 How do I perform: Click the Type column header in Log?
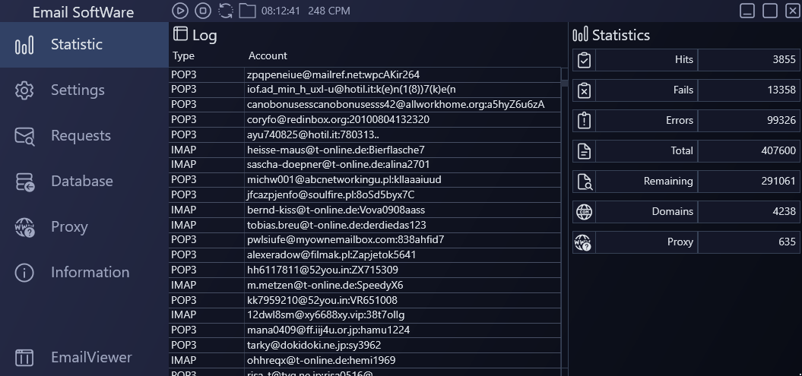click(183, 55)
